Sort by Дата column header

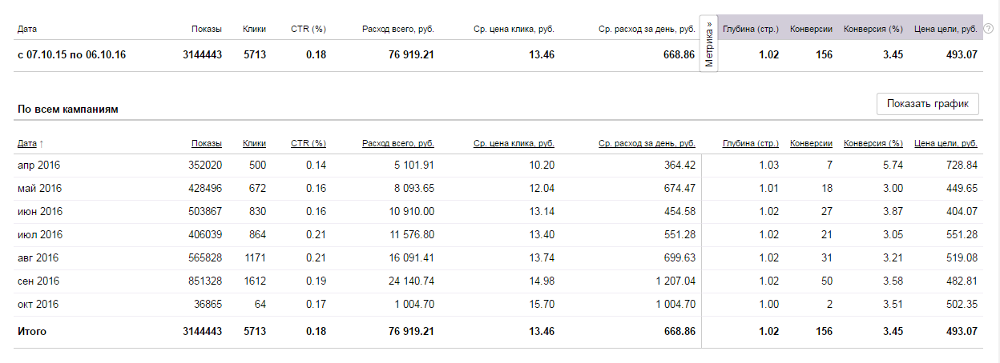[x=27, y=144]
